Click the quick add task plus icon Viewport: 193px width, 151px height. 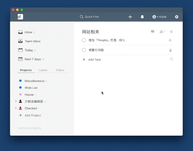pos(130,17)
